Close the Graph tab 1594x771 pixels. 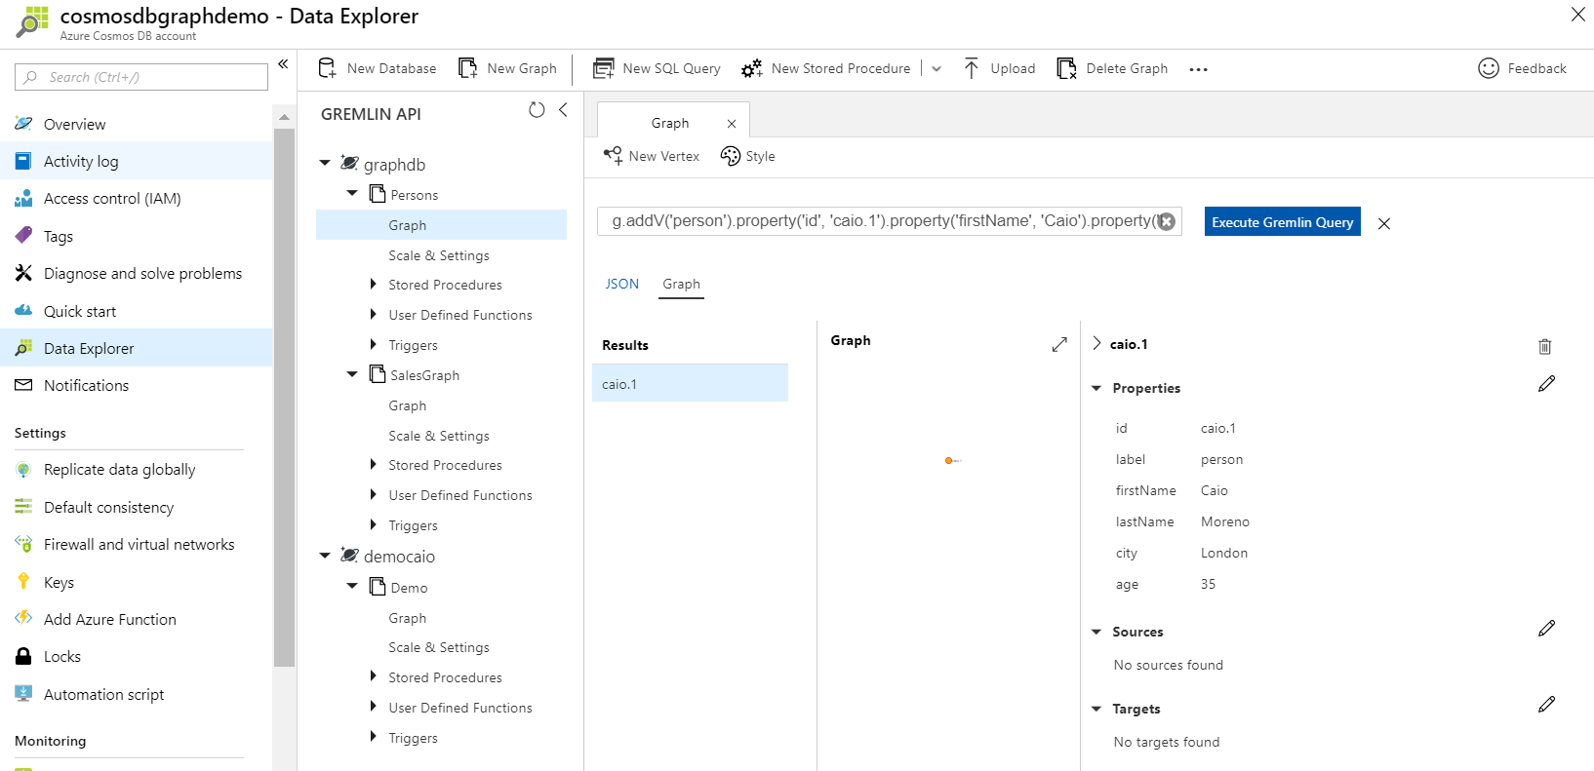point(732,124)
